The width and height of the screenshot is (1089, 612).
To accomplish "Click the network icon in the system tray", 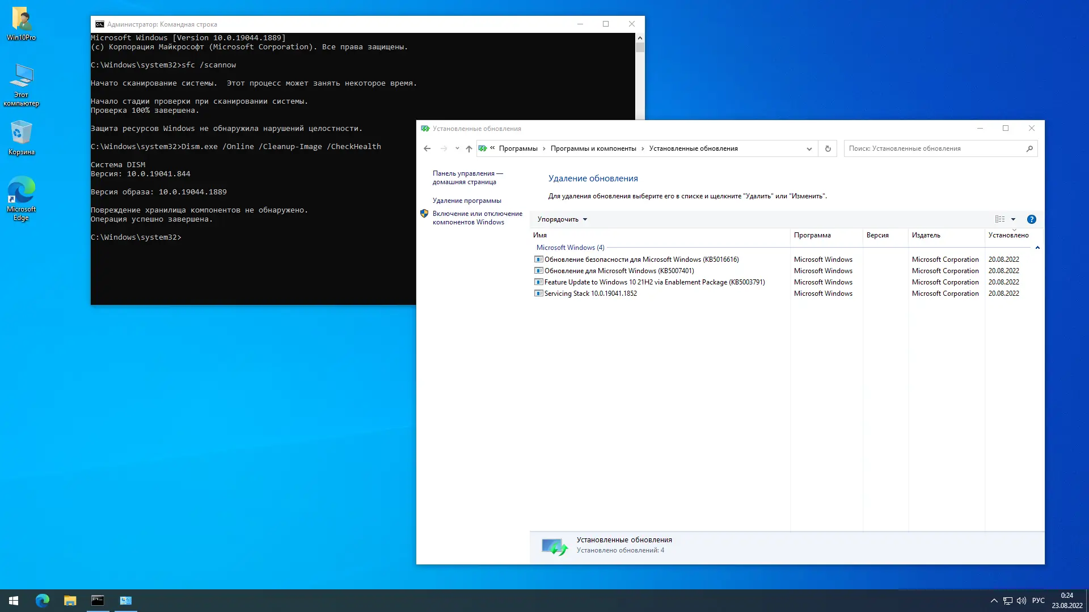I will [1008, 601].
